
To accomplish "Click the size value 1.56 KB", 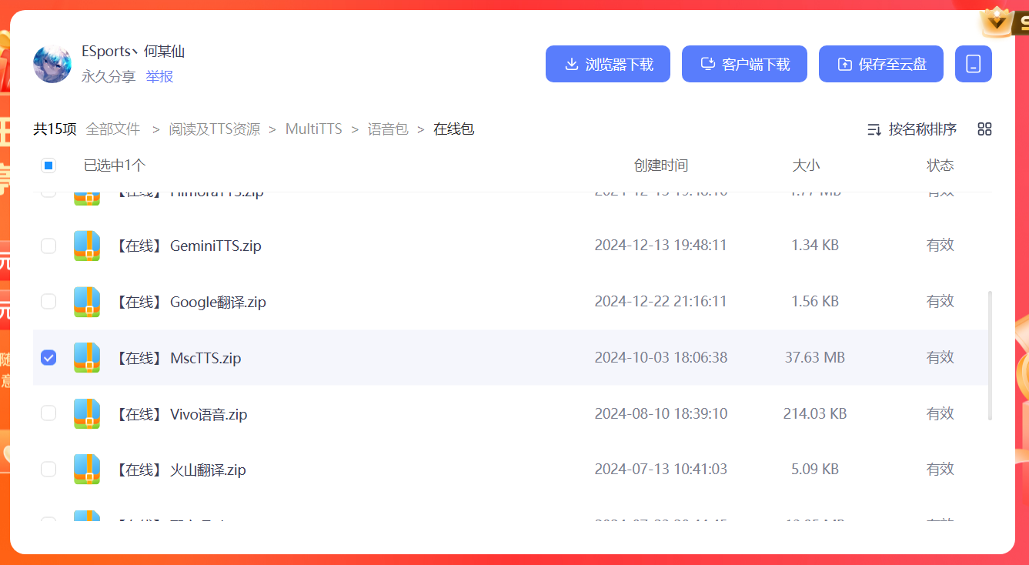I will (x=815, y=301).
